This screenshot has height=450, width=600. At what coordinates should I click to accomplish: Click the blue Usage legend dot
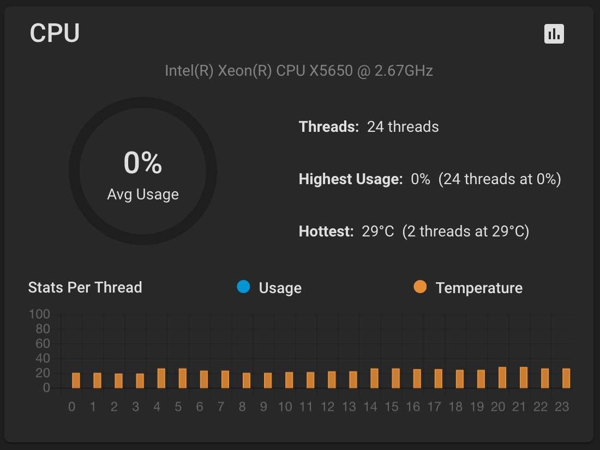tap(243, 287)
